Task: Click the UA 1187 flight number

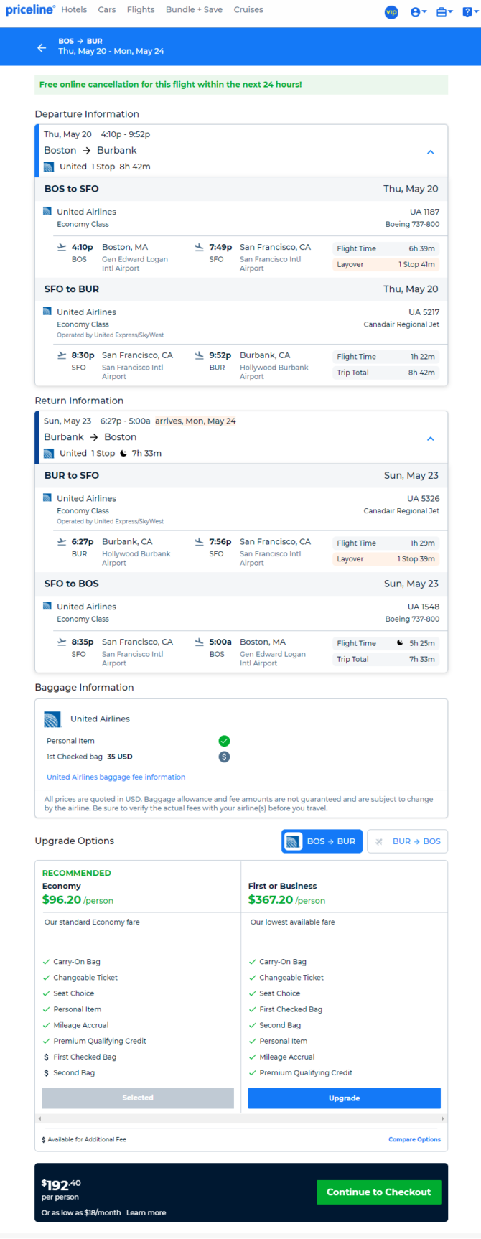Action: point(424,212)
